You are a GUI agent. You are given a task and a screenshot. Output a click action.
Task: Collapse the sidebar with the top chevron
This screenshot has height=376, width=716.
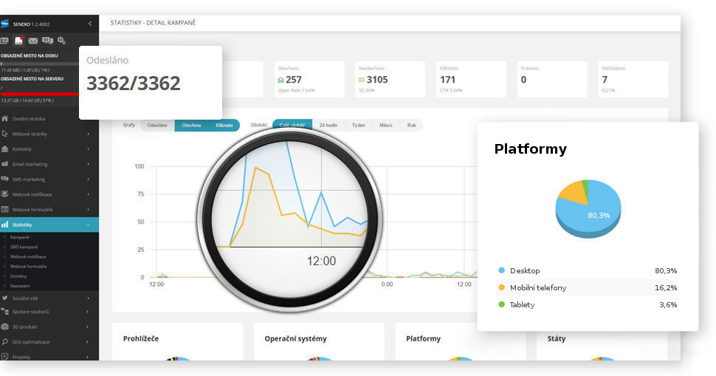point(90,24)
